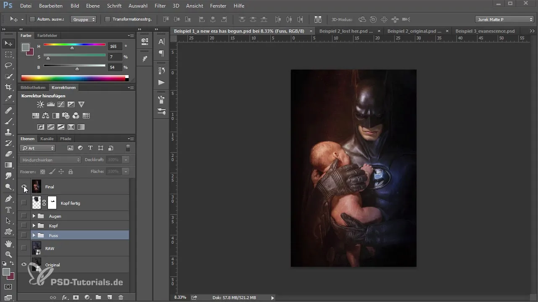Select the Path Selection tool
The image size is (538, 302).
(8, 220)
